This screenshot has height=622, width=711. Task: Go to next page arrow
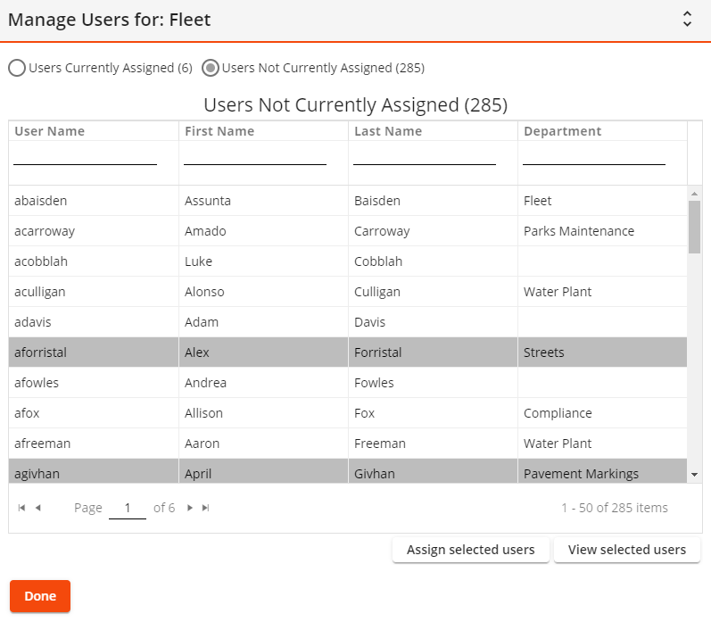[190, 508]
